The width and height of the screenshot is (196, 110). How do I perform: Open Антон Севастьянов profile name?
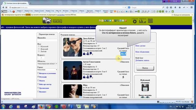tap(92, 62)
